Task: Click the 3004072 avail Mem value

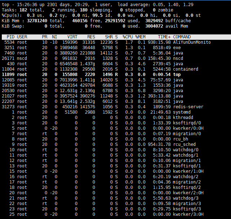Action: pyautogui.click(x=154, y=26)
